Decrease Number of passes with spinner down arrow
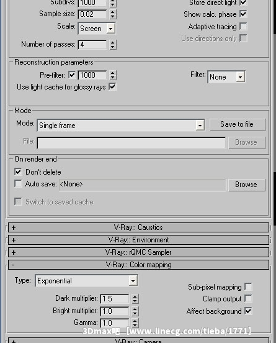This screenshot has width=276, height=343. (x=112, y=47)
